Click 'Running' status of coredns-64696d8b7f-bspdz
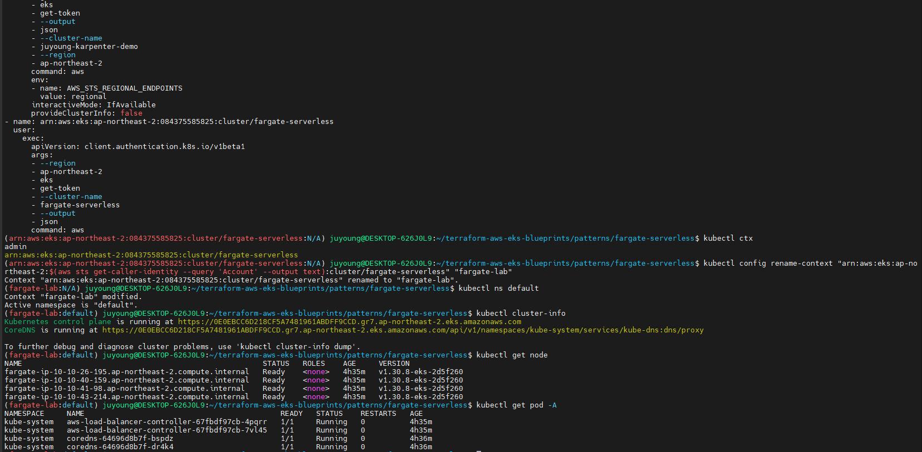This screenshot has width=922, height=452. 332,439
